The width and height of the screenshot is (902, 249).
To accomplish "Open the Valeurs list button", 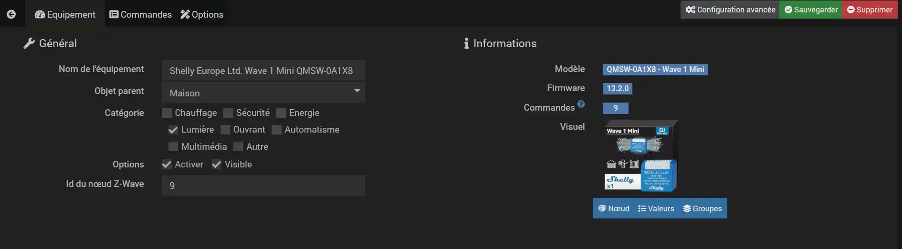I will click(656, 208).
